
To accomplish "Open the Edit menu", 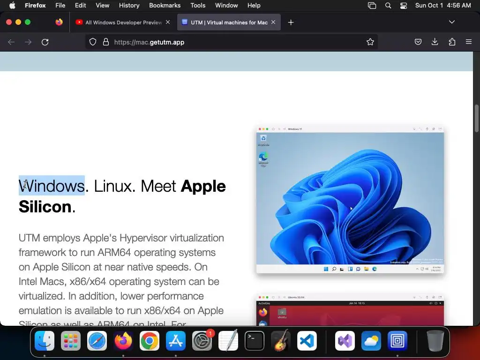I will pyautogui.click(x=81, y=6).
